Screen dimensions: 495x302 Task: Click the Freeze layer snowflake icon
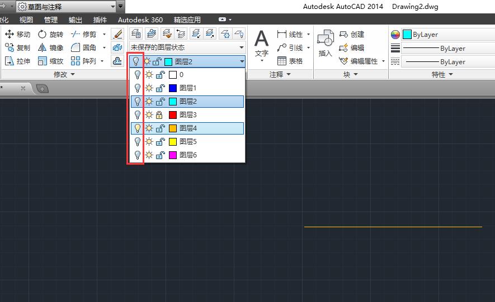point(225,33)
